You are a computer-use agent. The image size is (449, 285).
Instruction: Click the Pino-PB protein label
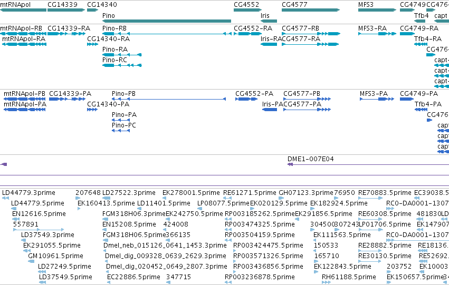coord(123,94)
